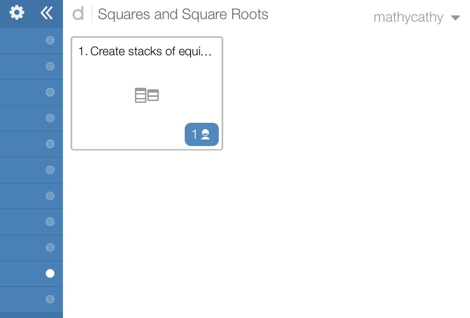Screen dimensions: 470x318
Task: Select the eighth sidebar row dot
Action: [50, 222]
